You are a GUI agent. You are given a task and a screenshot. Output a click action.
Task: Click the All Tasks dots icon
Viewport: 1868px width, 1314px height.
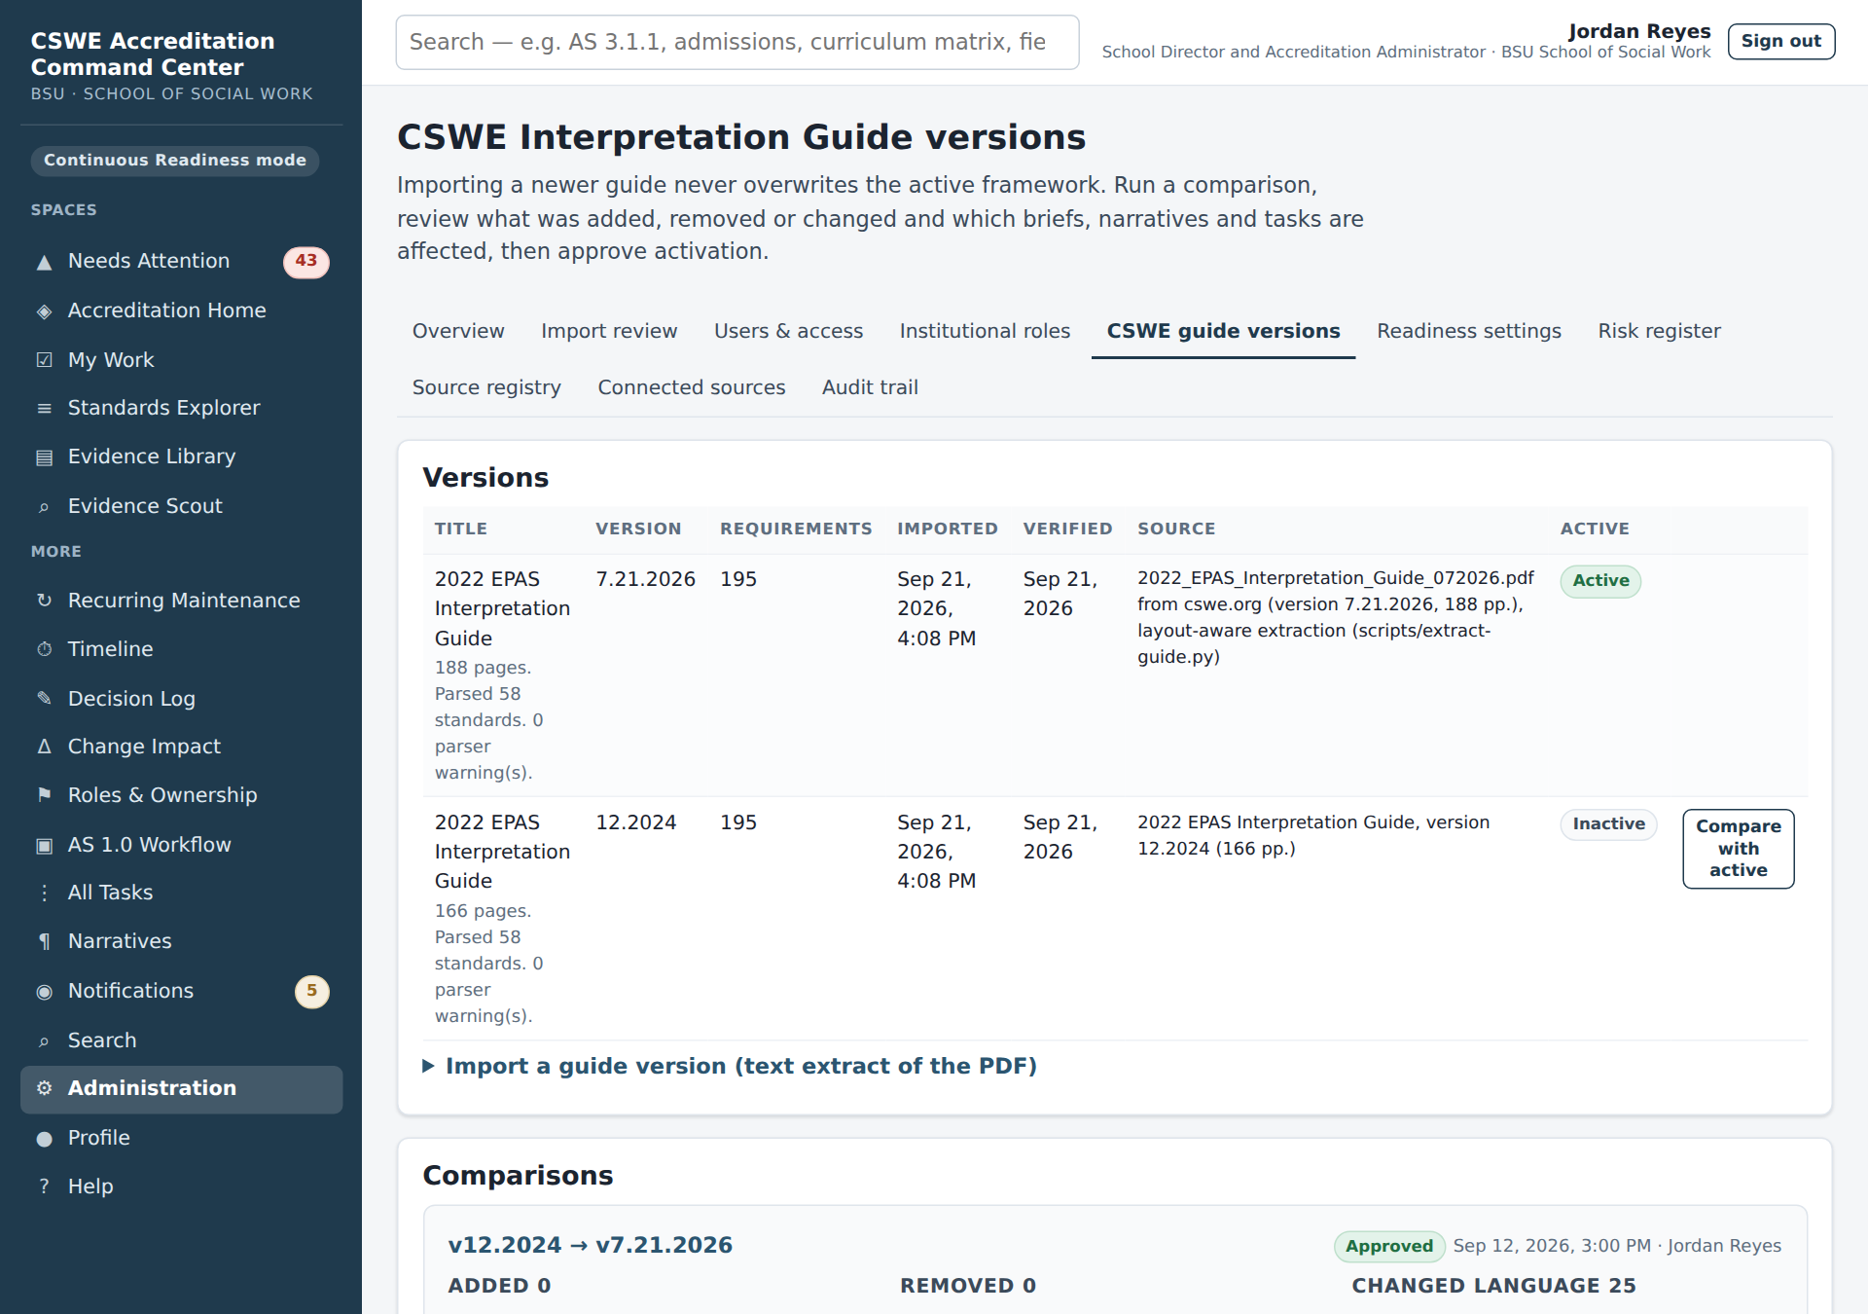[44, 893]
